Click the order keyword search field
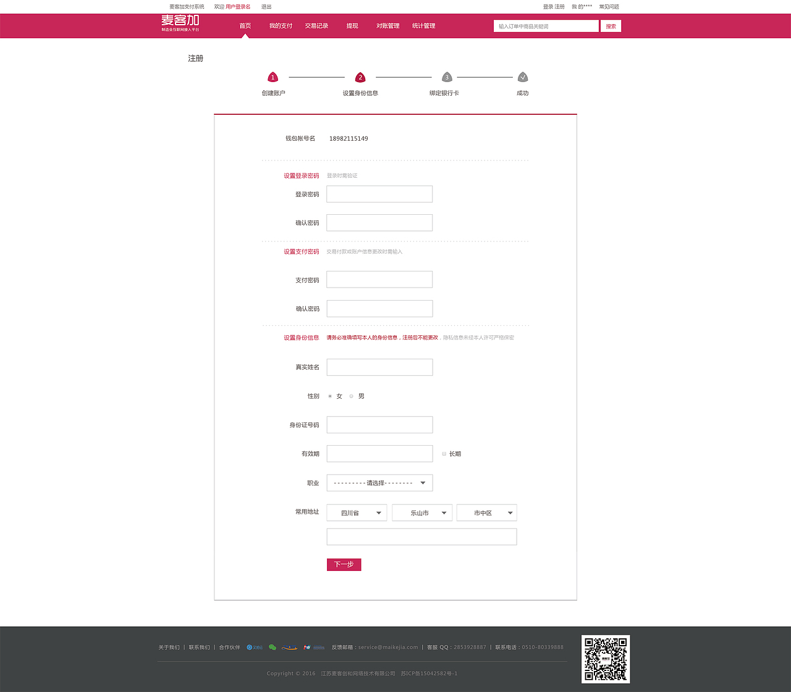The image size is (791, 692). pyautogui.click(x=546, y=26)
